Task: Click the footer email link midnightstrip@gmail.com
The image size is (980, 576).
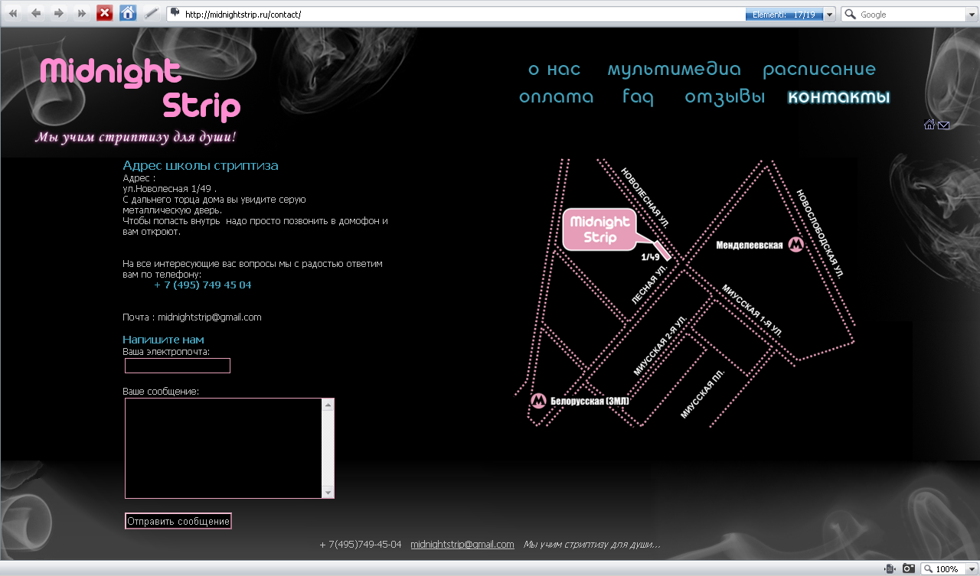Action: tap(462, 545)
